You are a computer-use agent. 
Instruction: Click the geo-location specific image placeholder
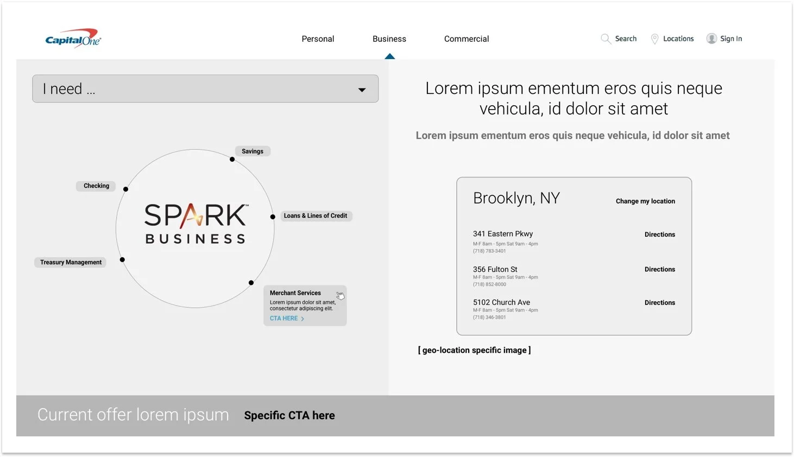[475, 351]
